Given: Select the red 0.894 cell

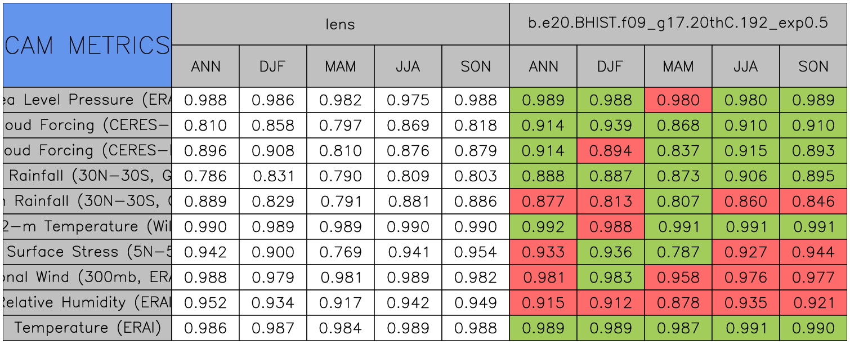Looking at the screenshot, I should tap(610, 151).
